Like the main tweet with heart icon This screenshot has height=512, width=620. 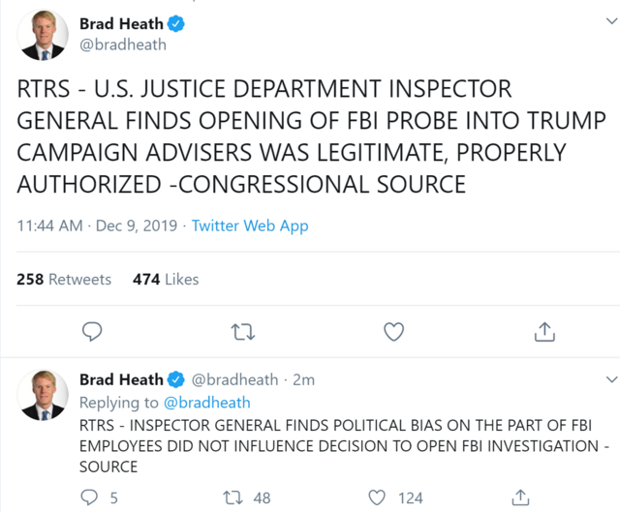click(393, 332)
